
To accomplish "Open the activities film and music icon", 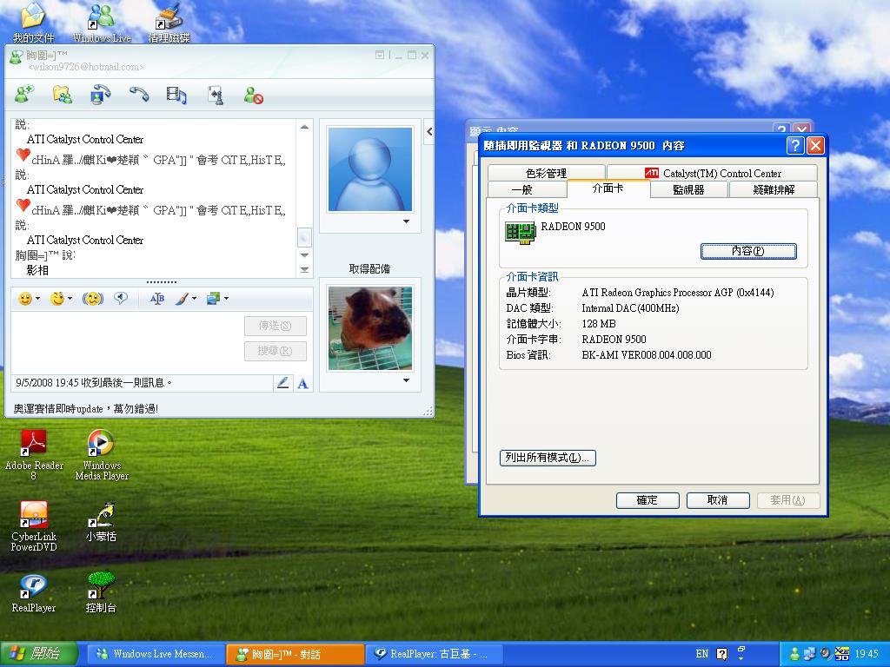I will click(x=176, y=94).
